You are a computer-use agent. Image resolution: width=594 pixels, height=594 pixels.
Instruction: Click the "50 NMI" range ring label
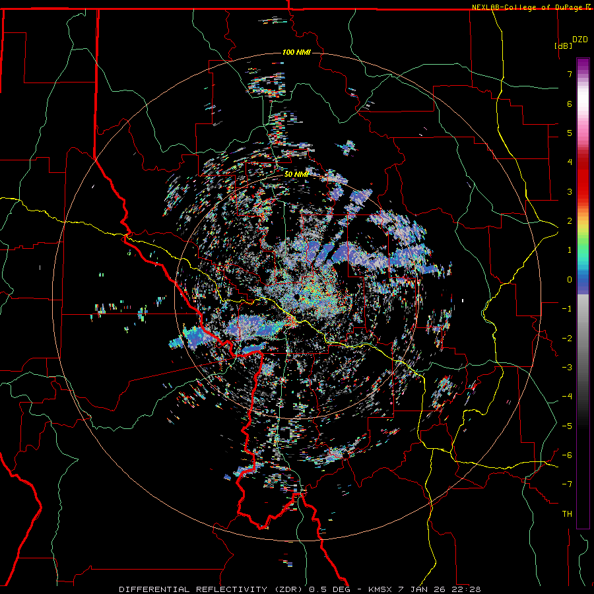click(x=296, y=174)
